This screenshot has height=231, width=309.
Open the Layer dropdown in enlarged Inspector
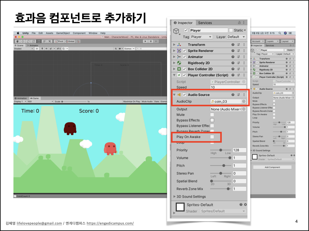(x=236, y=37)
